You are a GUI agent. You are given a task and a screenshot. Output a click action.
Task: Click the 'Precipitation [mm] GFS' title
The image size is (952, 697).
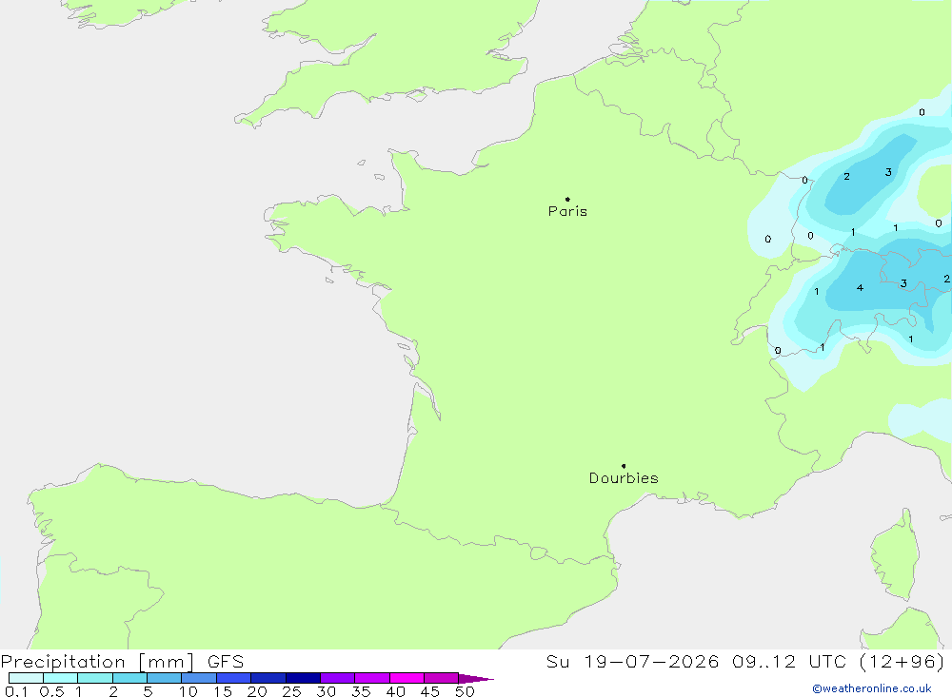122,662
